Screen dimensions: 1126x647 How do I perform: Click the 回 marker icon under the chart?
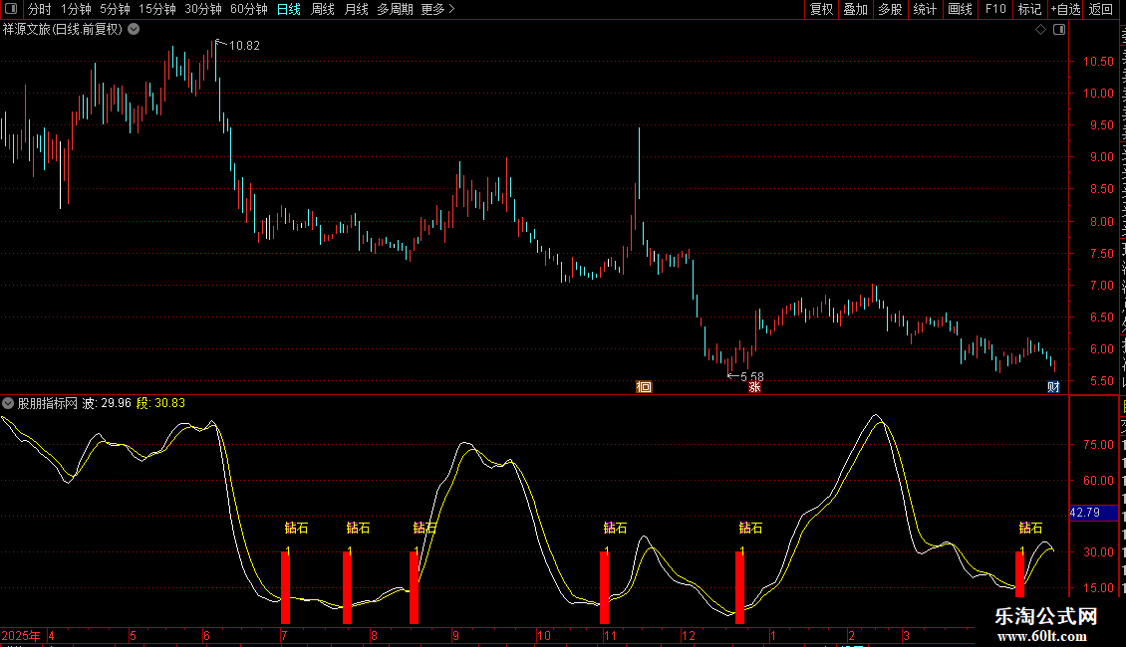(x=644, y=387)
